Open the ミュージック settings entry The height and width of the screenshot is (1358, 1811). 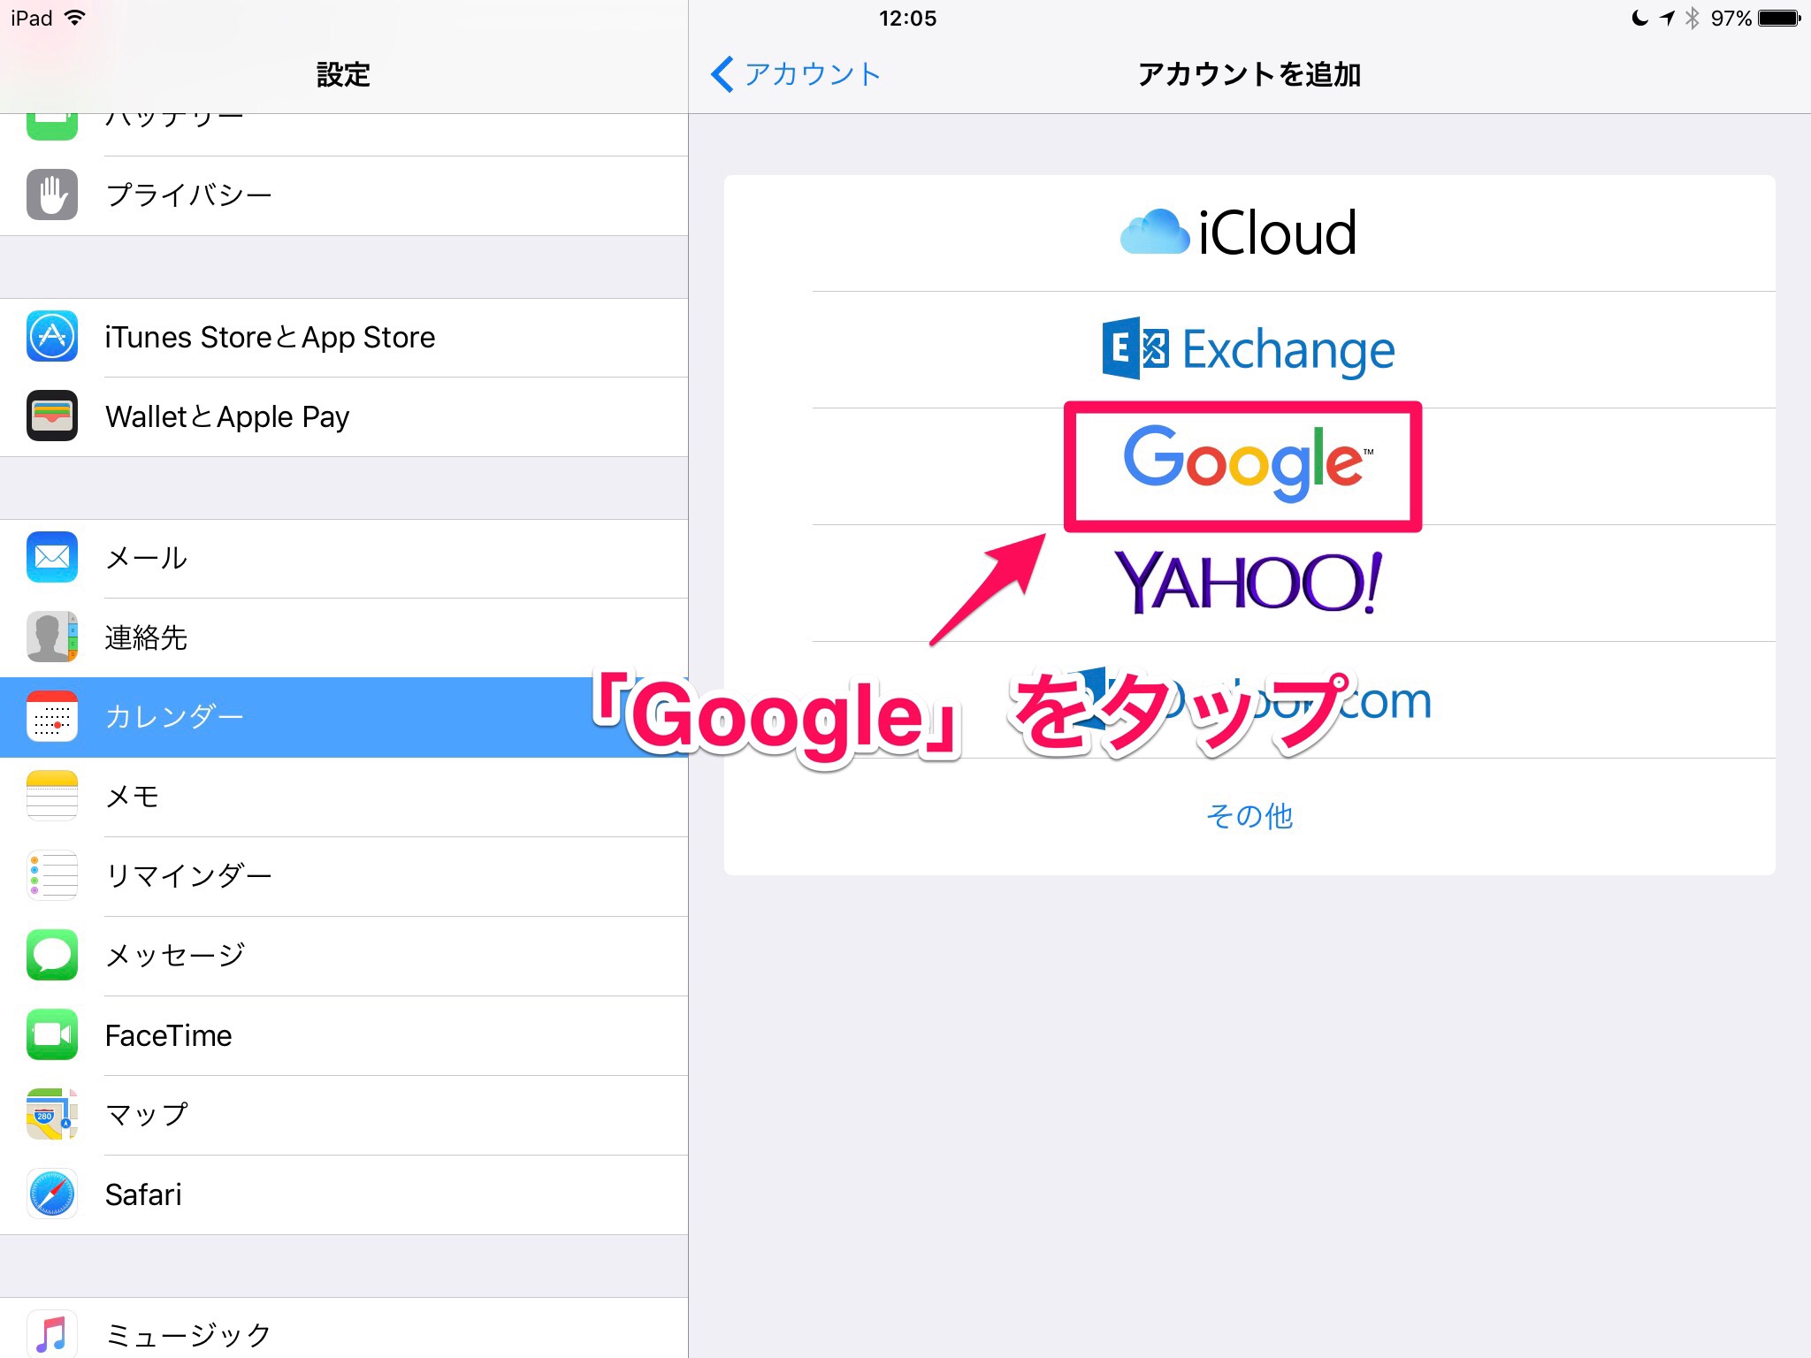click(x=187, y=1334)
